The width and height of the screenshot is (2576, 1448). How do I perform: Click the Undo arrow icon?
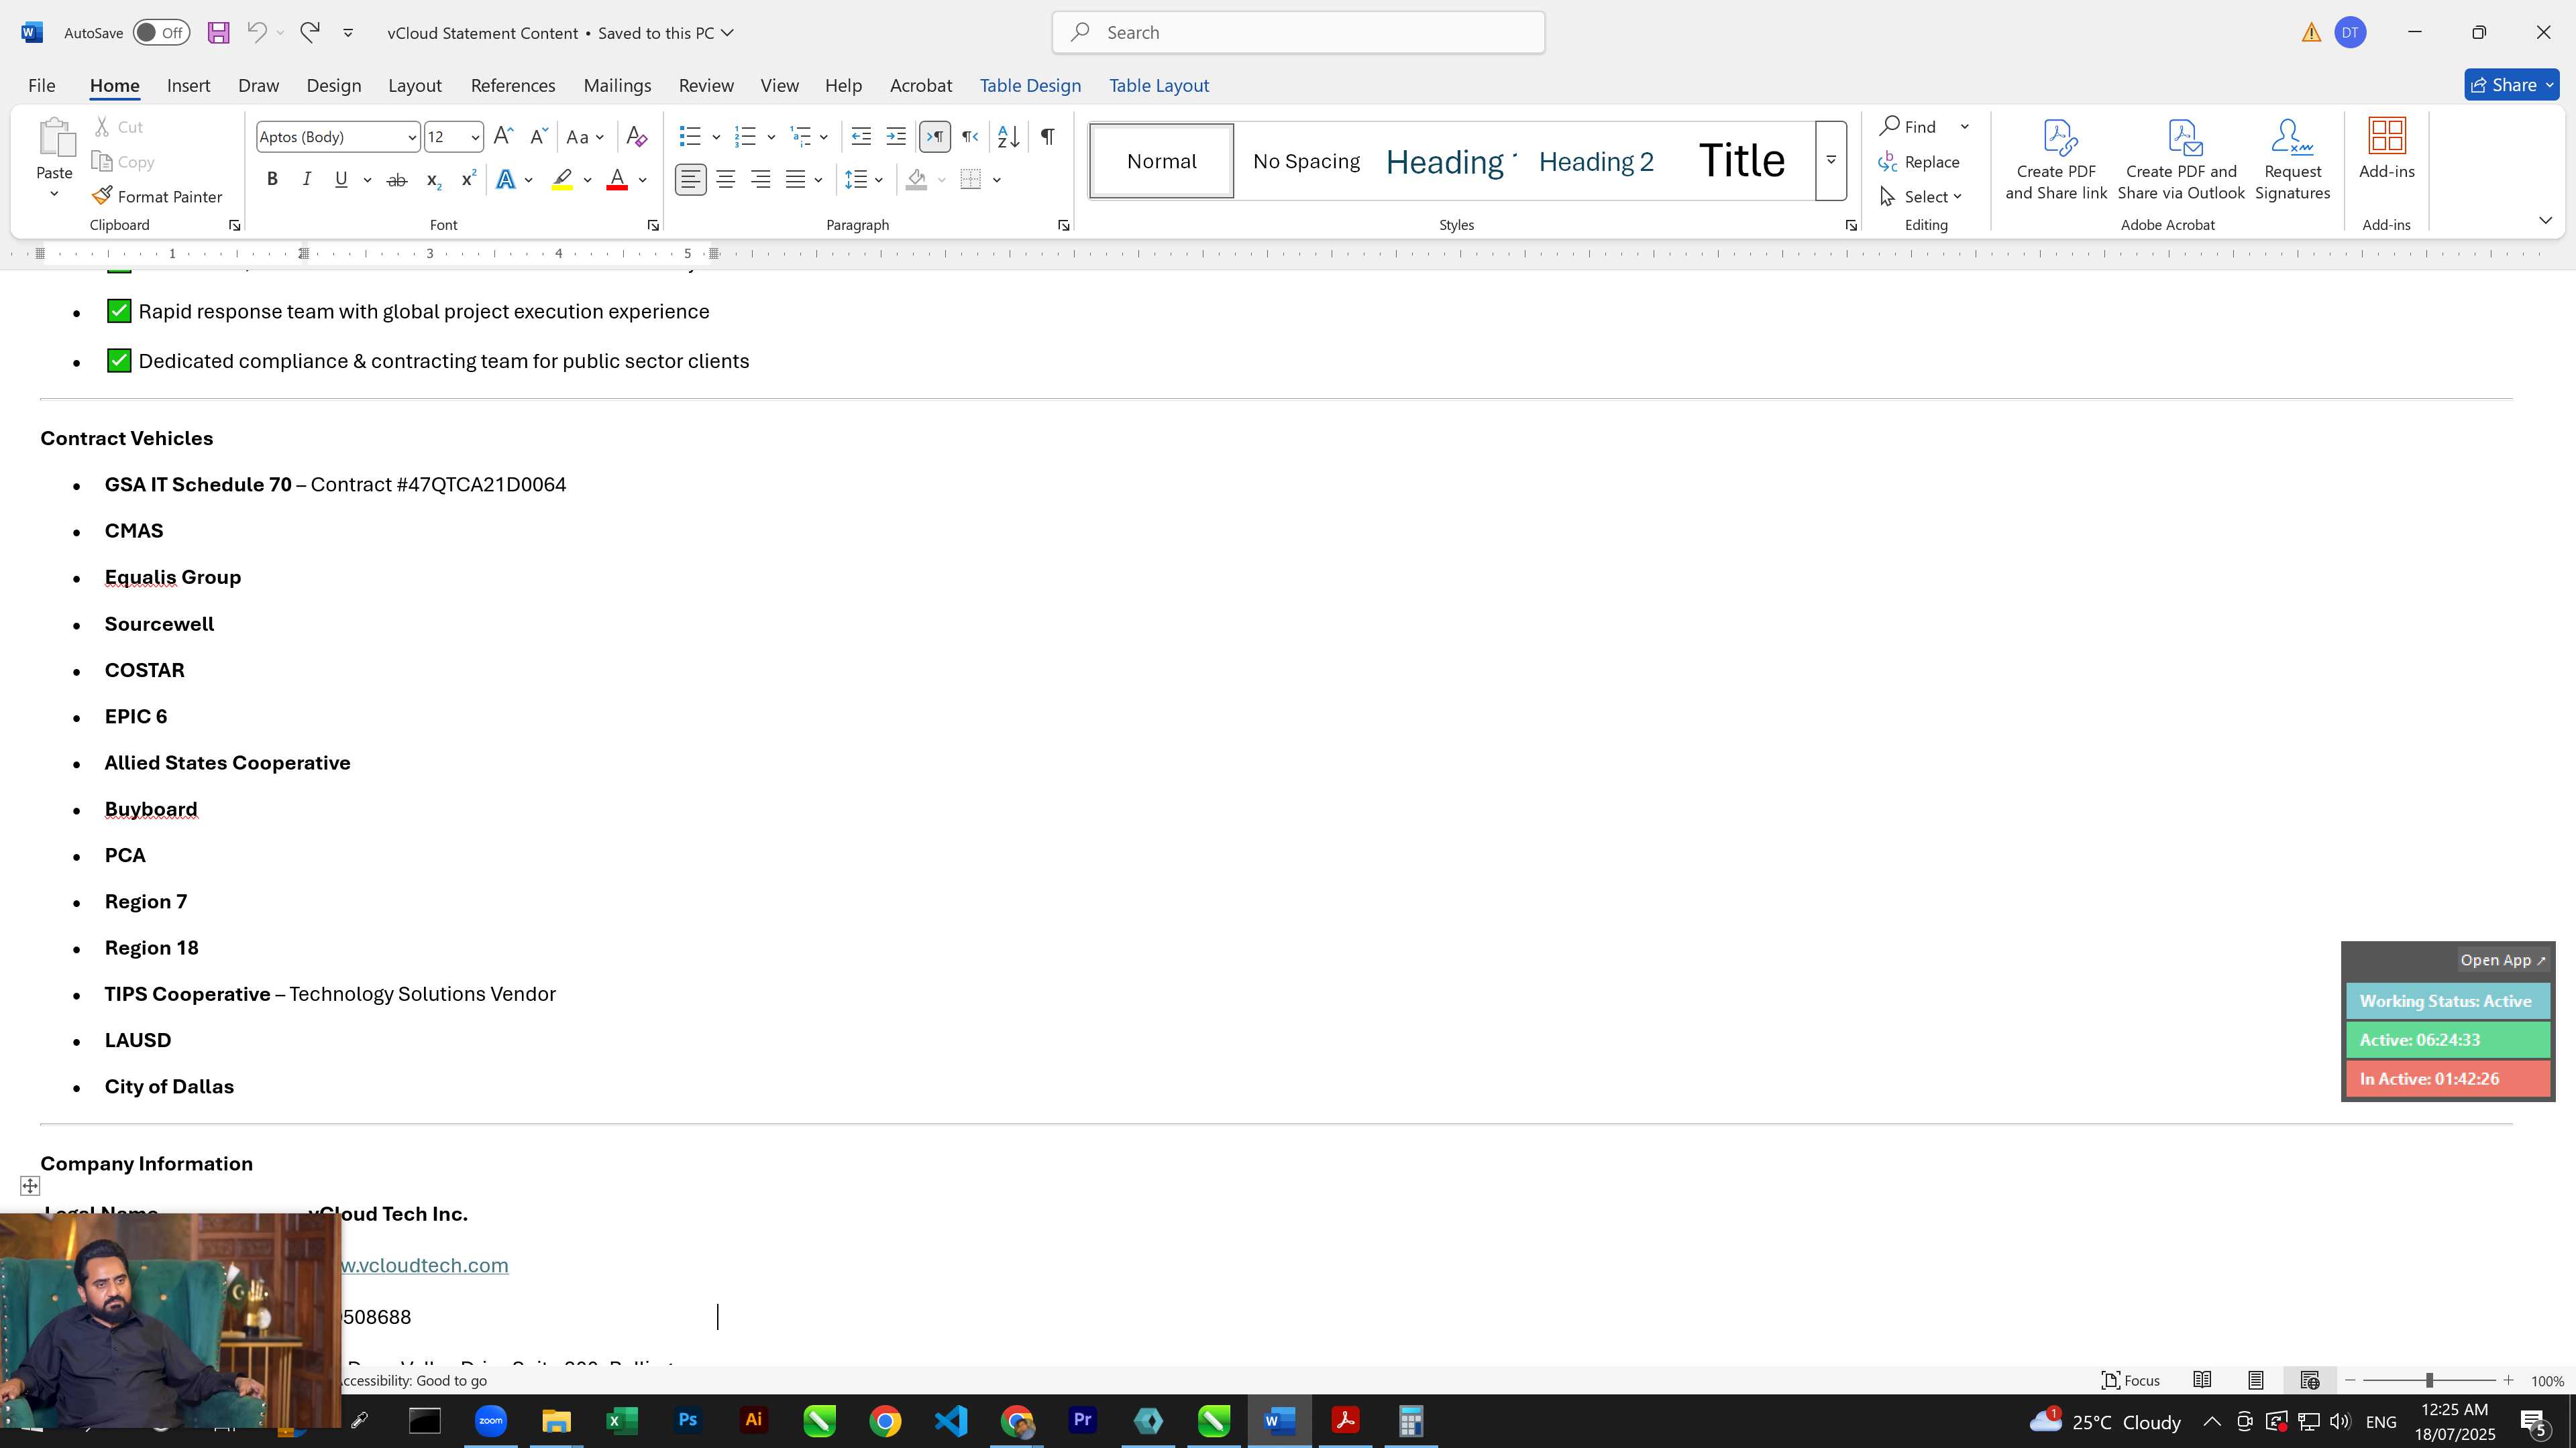pyautogui.click(x=257, y=33)
